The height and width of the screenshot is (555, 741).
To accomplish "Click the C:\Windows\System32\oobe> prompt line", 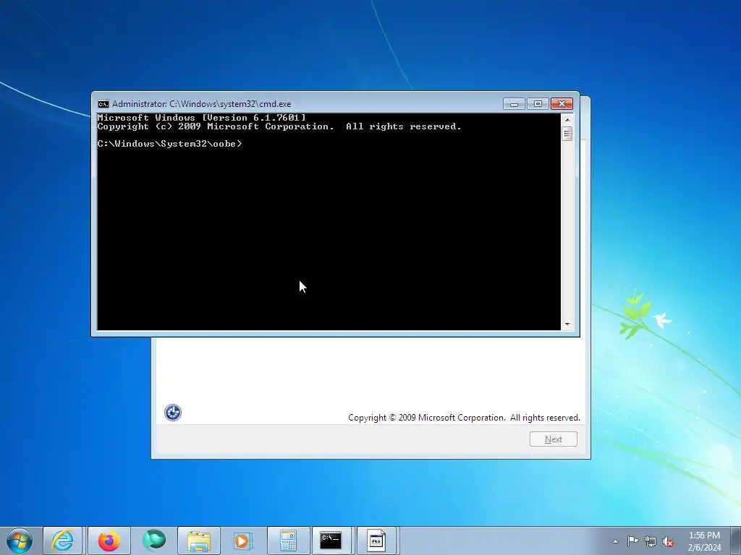I will point(169,144).
